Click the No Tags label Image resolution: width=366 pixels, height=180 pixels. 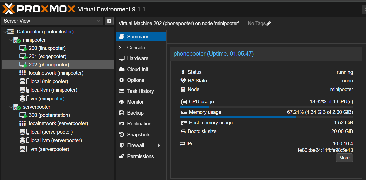257,23
